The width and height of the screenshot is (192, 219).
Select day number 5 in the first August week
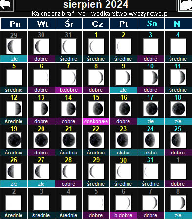click(14, 66)
